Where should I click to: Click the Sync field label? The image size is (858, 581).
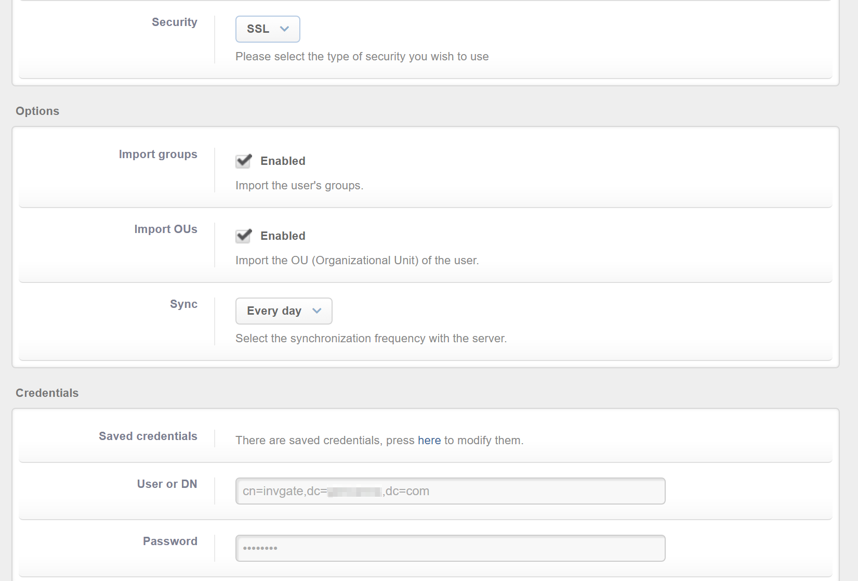[183, 304]
